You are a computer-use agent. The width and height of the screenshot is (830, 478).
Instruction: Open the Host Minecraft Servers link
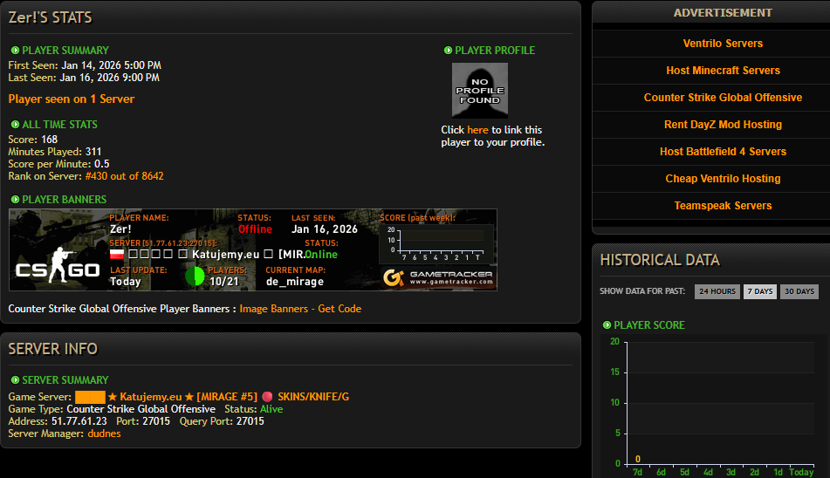(x=723, y=71)
